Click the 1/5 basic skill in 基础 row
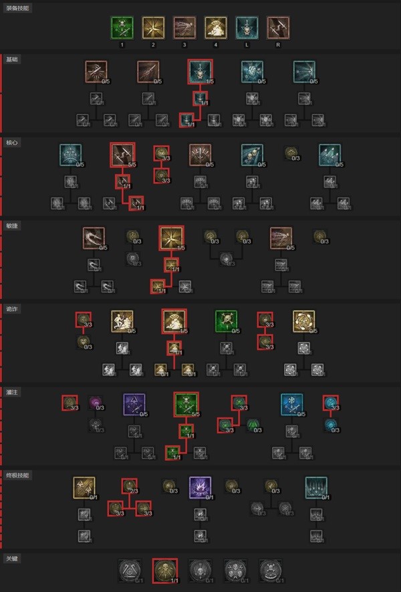This screenshot has height=592, width=401. click(x=200, y=72)
